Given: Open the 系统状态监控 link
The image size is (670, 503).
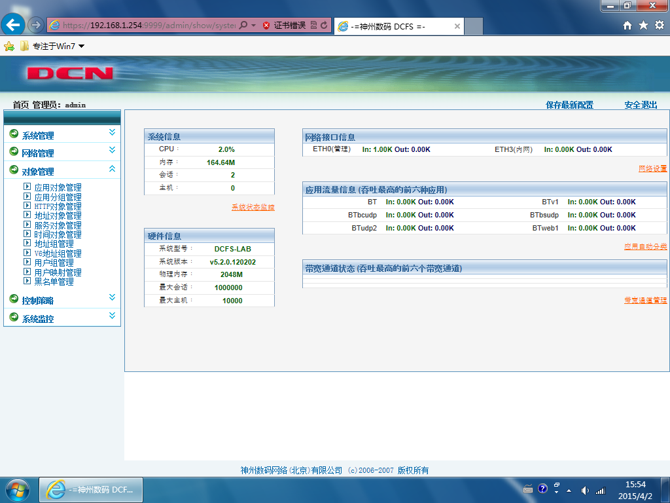Looking at the screenshot, I should point(253,208).
